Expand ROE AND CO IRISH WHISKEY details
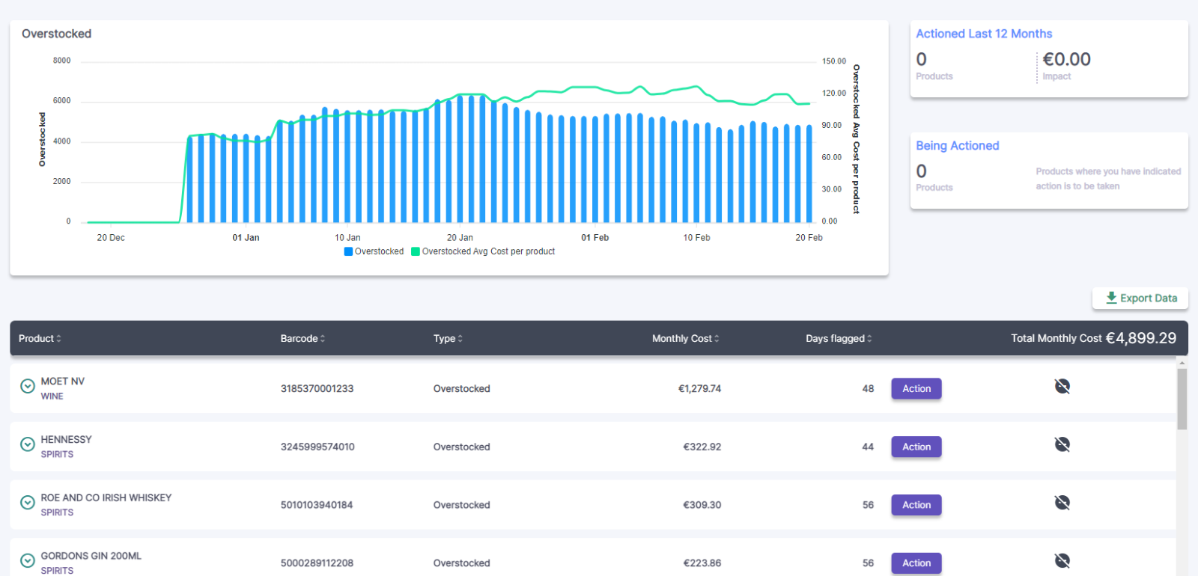This screenshot has width=1198, height=576. coord(28,503)
